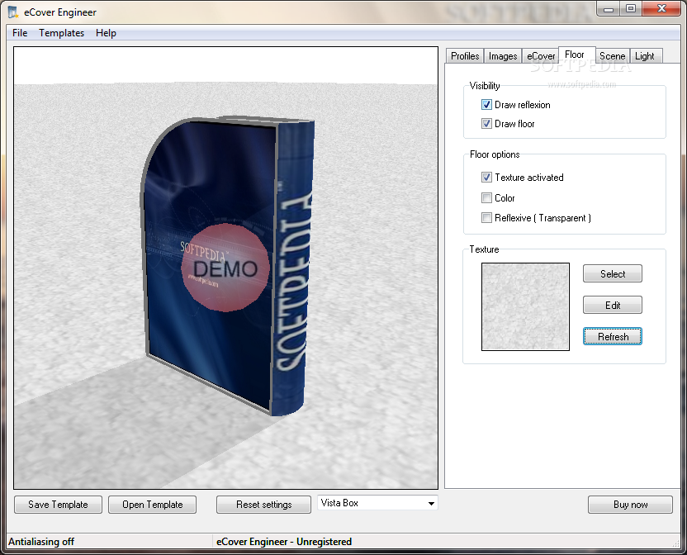Click the 'Antialiasing off' status bar text
The width and height of the screenshot is (687, 555).
pyautogui.click(x=41, y=542)
